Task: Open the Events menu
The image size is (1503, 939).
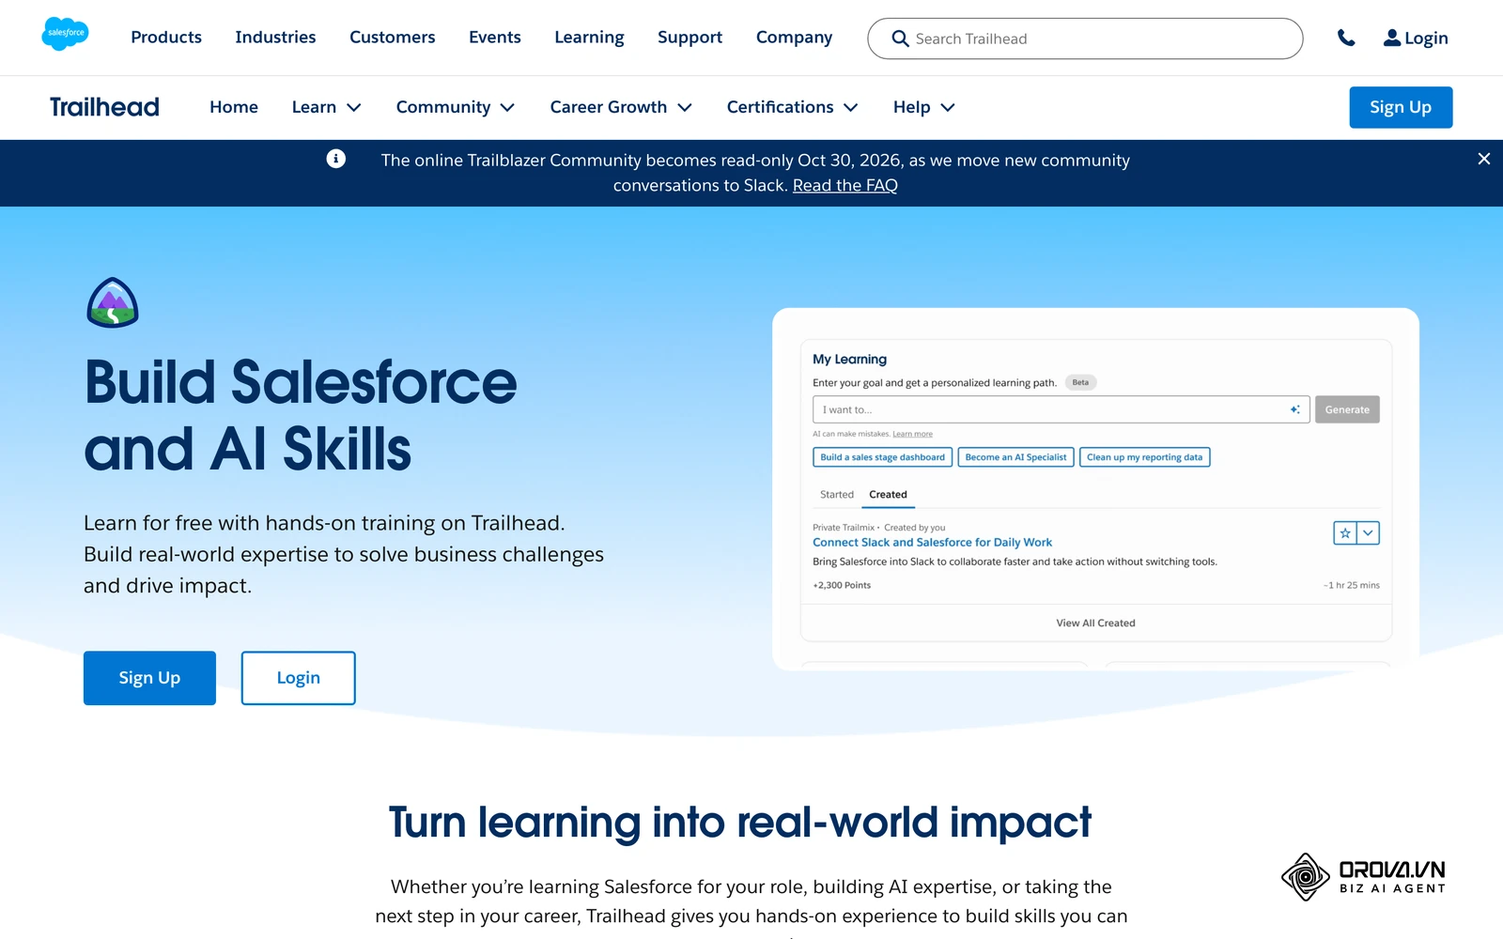Action: tap(495, 38)
